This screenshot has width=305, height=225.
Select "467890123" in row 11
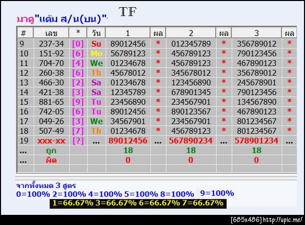[x=257, y=63]
